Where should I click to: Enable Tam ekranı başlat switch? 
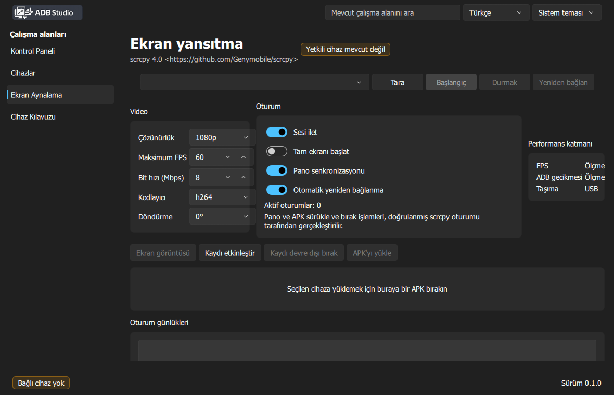276,151
